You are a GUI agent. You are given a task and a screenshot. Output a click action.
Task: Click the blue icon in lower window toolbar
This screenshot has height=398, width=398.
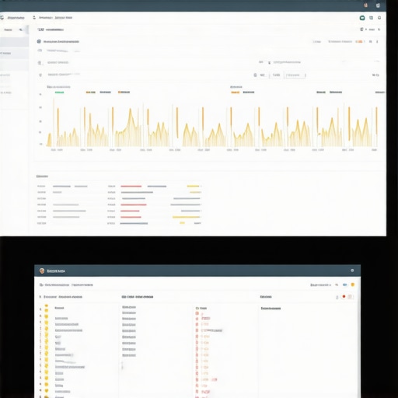(x=345, y=285)
